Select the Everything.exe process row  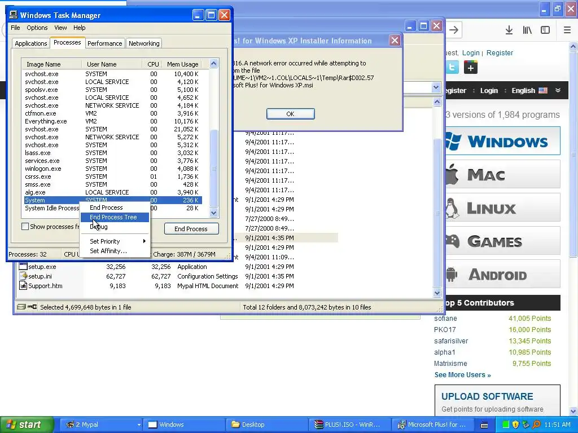click(113, 121)
